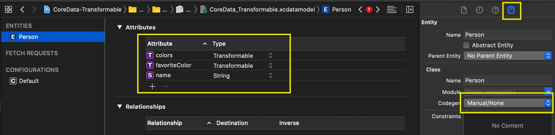
Task: Select the Person entity in sidebar
Action: tap(29, 37)
